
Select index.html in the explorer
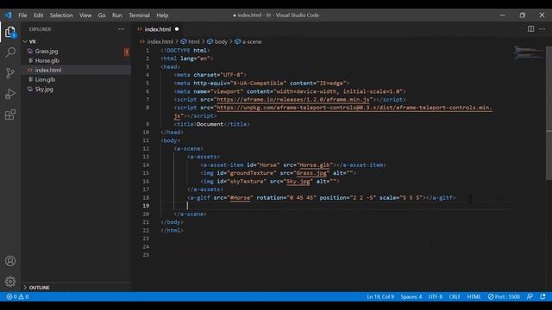click(x=48, y=71)
